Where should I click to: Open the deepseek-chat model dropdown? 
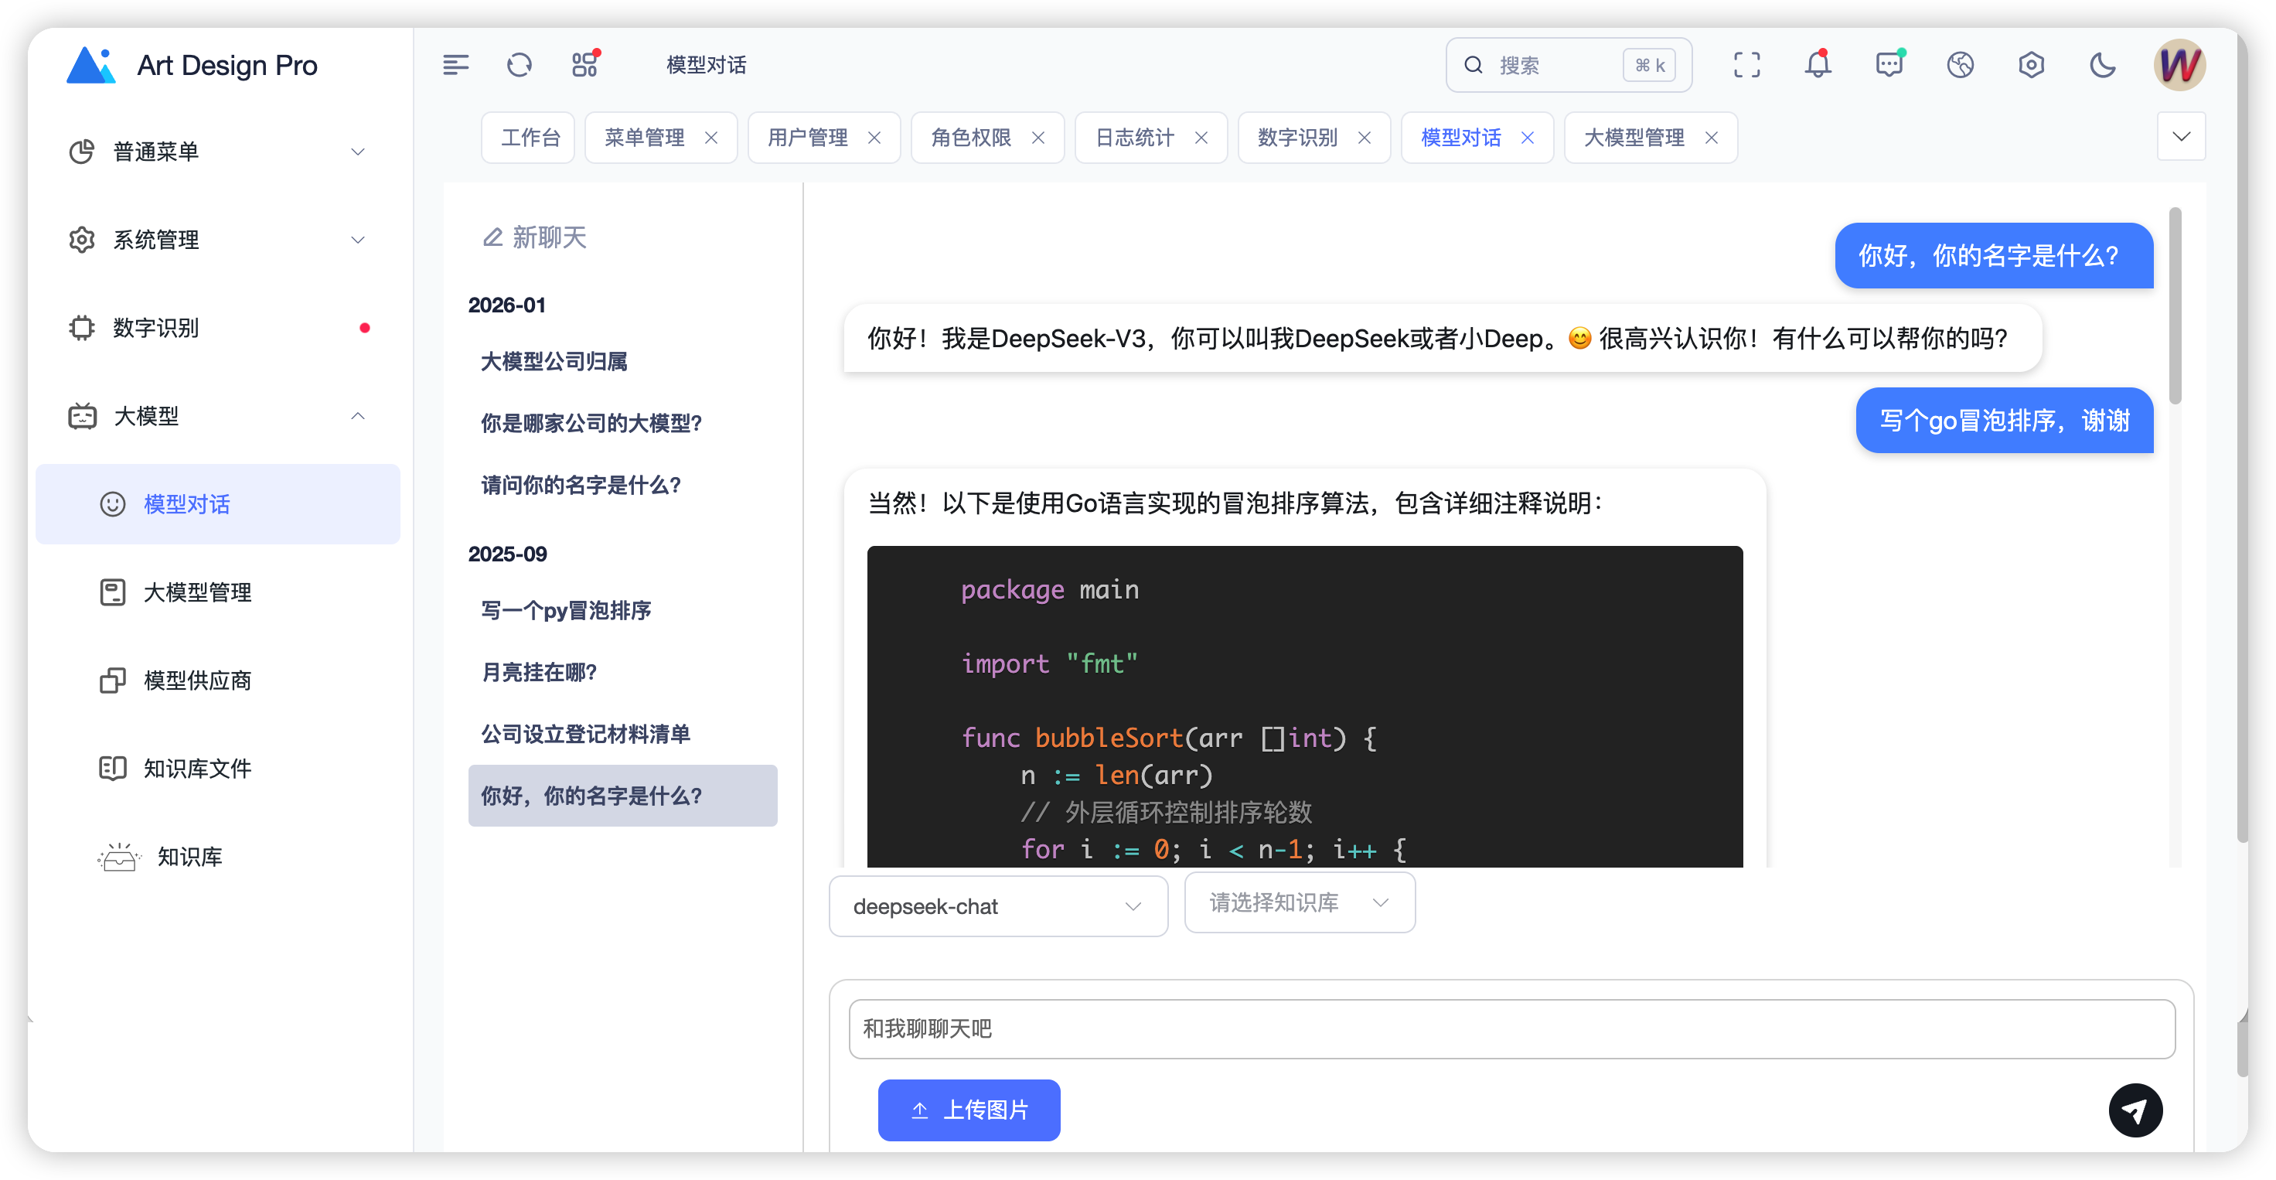[x=997, y=906]
